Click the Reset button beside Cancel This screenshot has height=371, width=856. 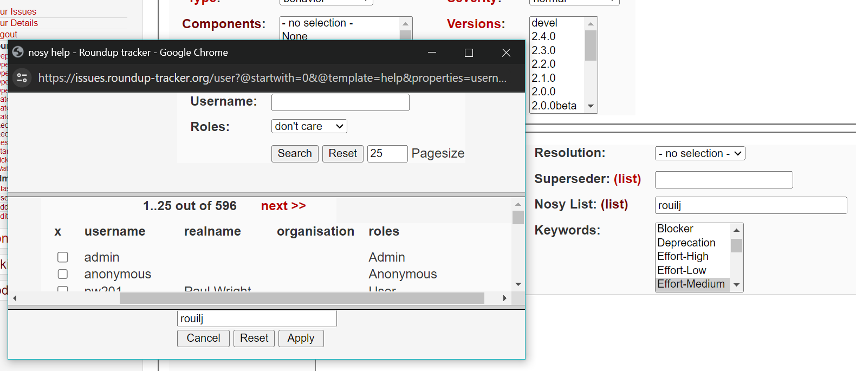tap(254, 338)
